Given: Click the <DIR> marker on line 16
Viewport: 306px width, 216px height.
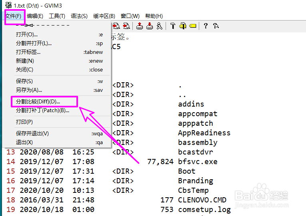Looking at the screenshot, I should click(x=123, y=181).
